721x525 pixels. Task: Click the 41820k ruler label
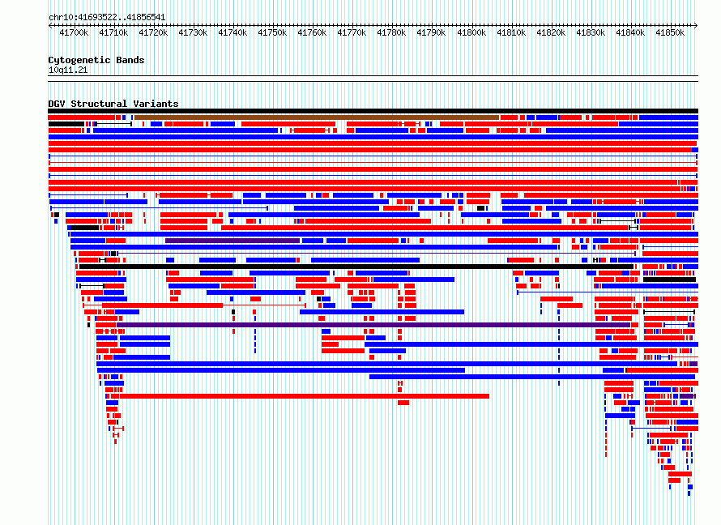coord(551,32)
